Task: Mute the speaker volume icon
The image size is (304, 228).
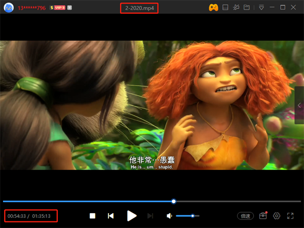Action: (x=169, y=216)
